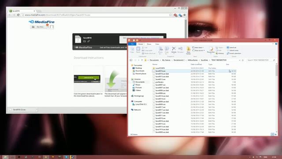Select Pictures in the navigation pane
282x159 pixels.
pyautogui.click(x=137, y=87)
